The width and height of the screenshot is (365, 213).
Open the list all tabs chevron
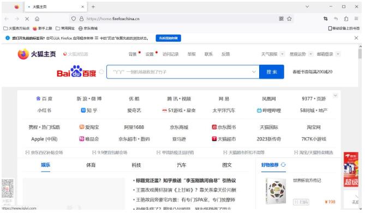(307, 7)
